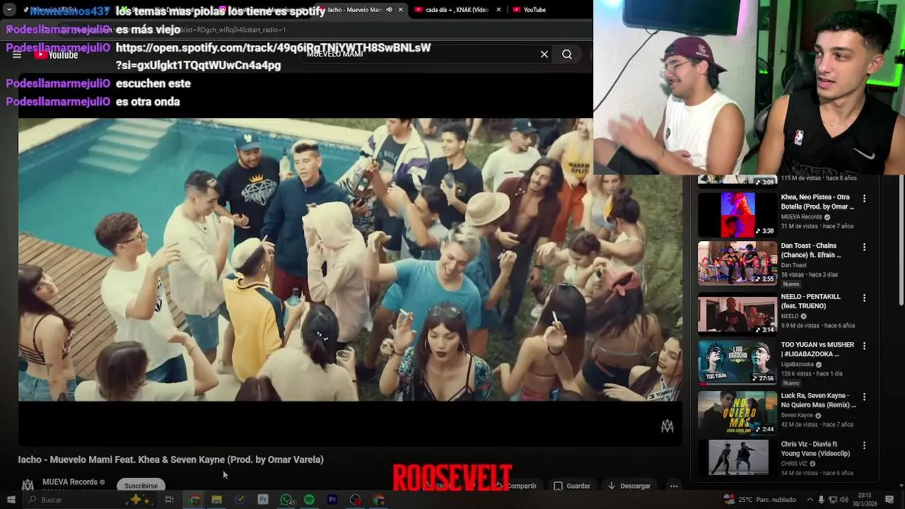This screenshot has height=509, width=905.
Task: Open the TOO YUGAN vs MUSHER thumbnail
Action: [x=737, y=363]
